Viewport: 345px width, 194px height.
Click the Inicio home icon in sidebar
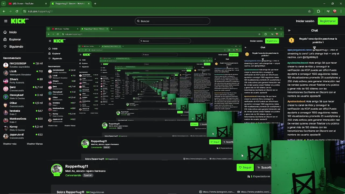click(x=5, y=32)
